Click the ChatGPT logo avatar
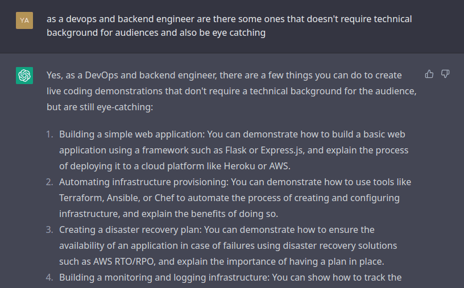Screen dimensions: 464x288 pos(24,76)
